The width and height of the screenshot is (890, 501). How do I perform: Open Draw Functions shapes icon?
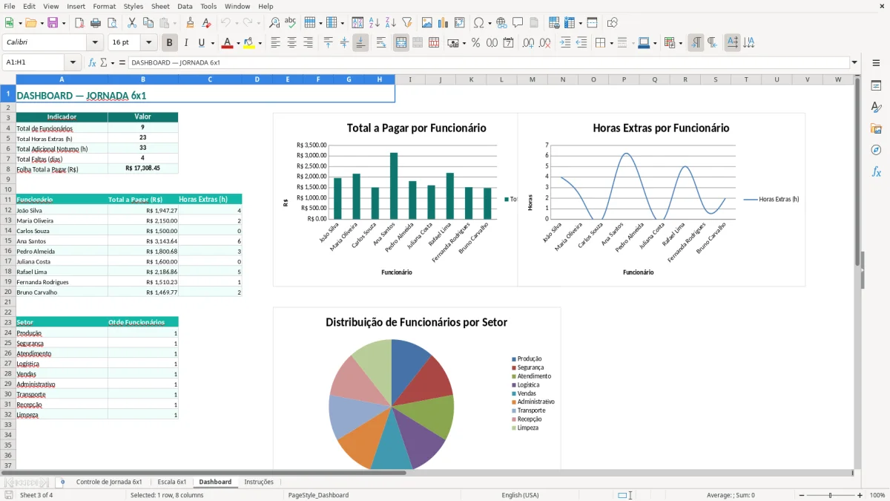pyautogui.click(x=613, y=23)
